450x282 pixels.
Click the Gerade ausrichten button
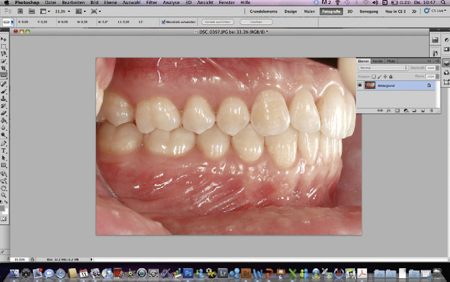tap(217, 22)
